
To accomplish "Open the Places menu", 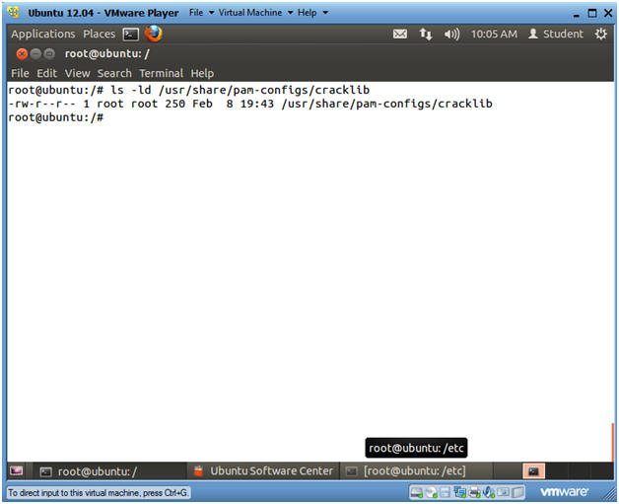I will point(100,34).
